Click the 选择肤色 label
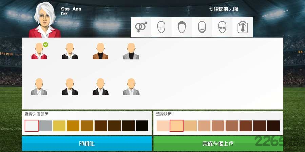305x152 pixels. [164, 114]
